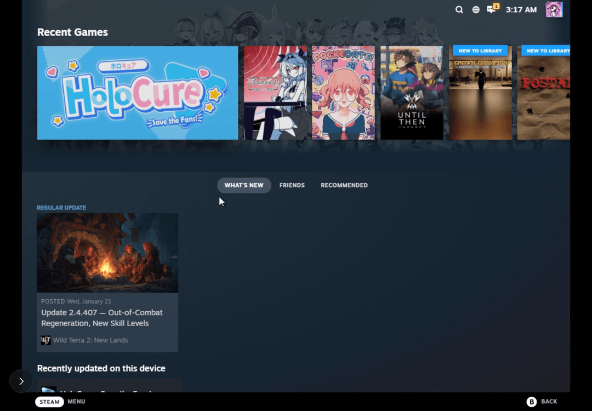Click the B back button icon

532,402
